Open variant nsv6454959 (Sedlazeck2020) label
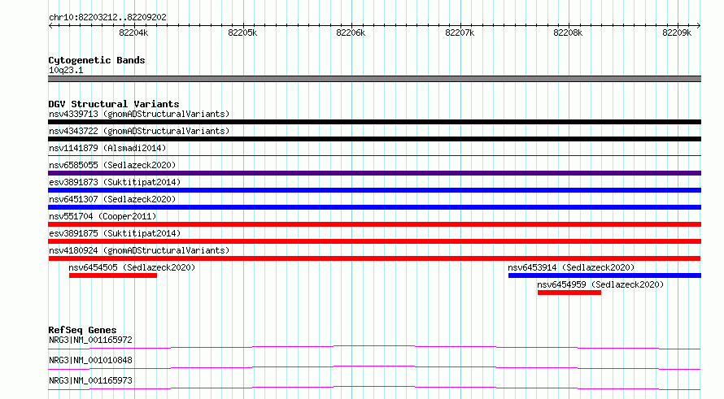 pyautogui.click(x=600, y=284)
